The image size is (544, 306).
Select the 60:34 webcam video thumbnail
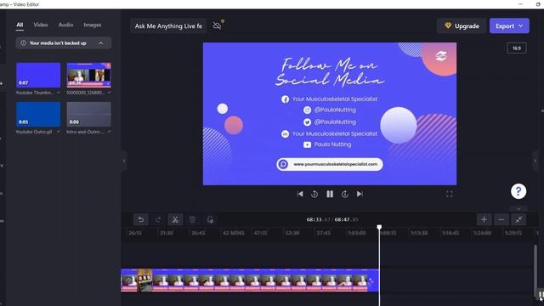coord(88,76)
